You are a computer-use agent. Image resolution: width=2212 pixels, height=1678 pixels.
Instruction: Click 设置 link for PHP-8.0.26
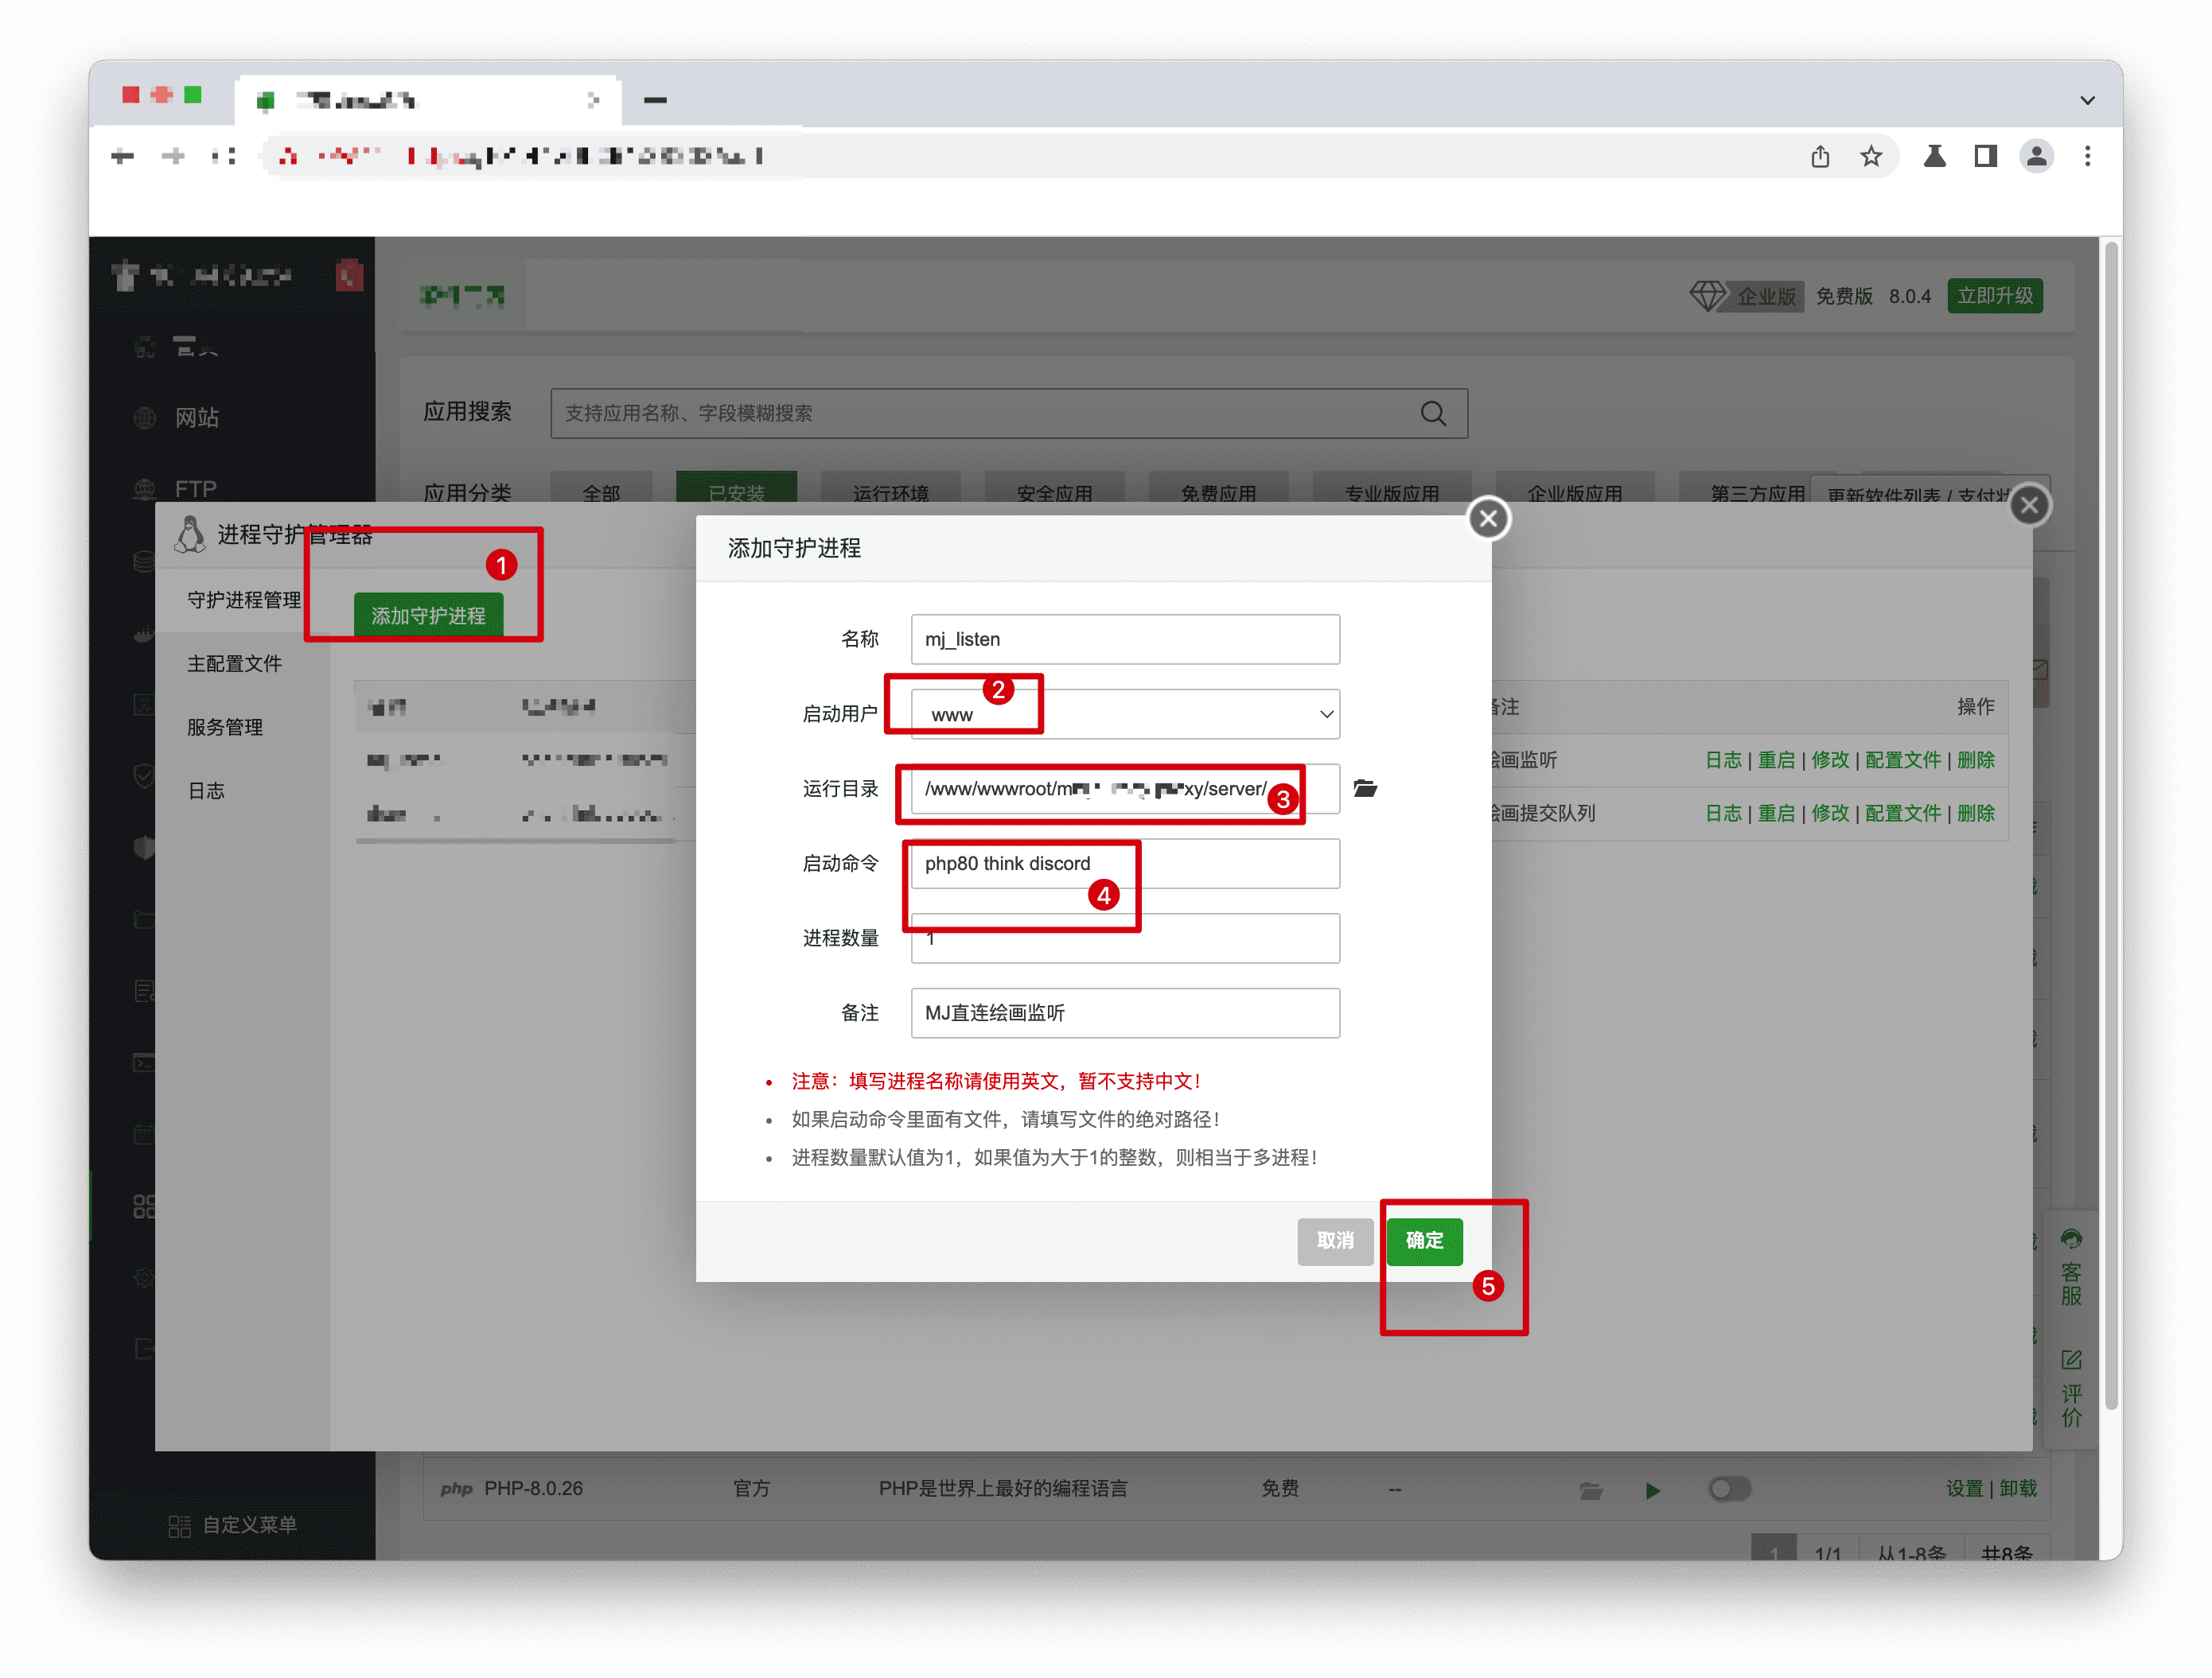(x=1964, y=1489)
